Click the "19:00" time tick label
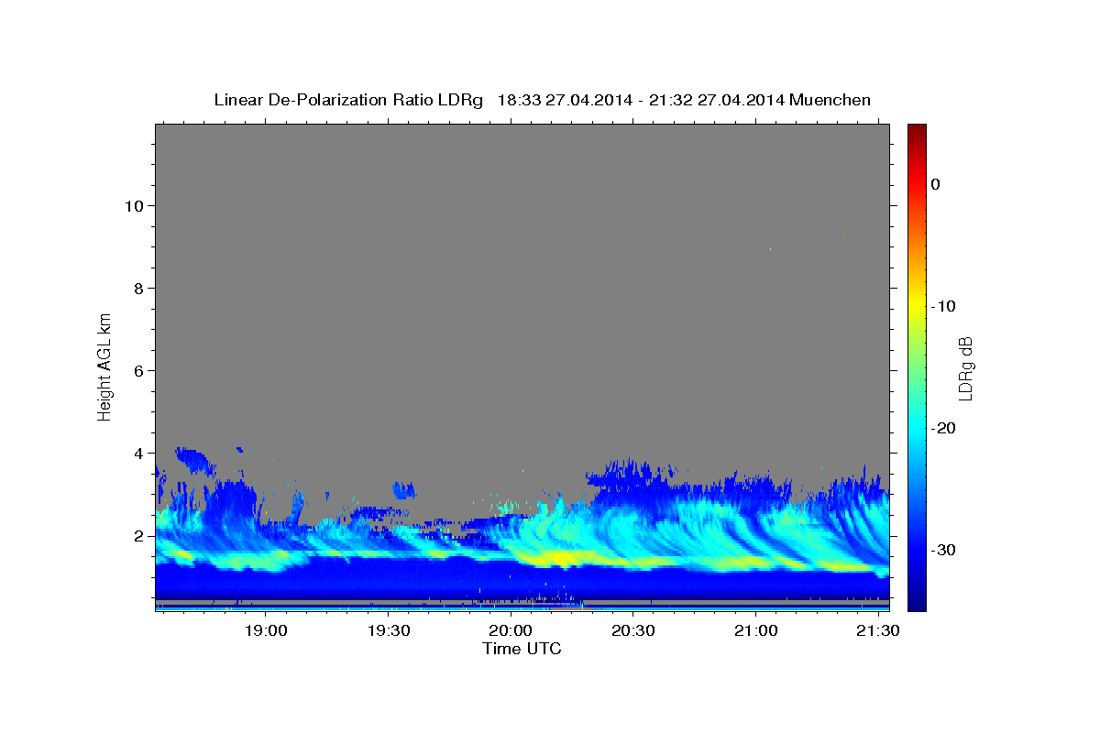This screenshot has height=733, width=1100. 266,631
